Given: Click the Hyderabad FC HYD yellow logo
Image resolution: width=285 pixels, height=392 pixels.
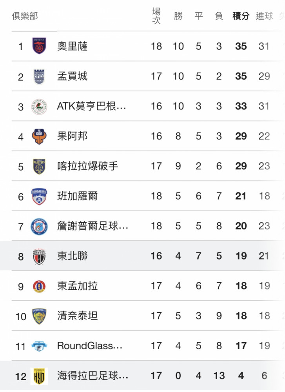Looking at the screenshot, I should tap(39, 376).
